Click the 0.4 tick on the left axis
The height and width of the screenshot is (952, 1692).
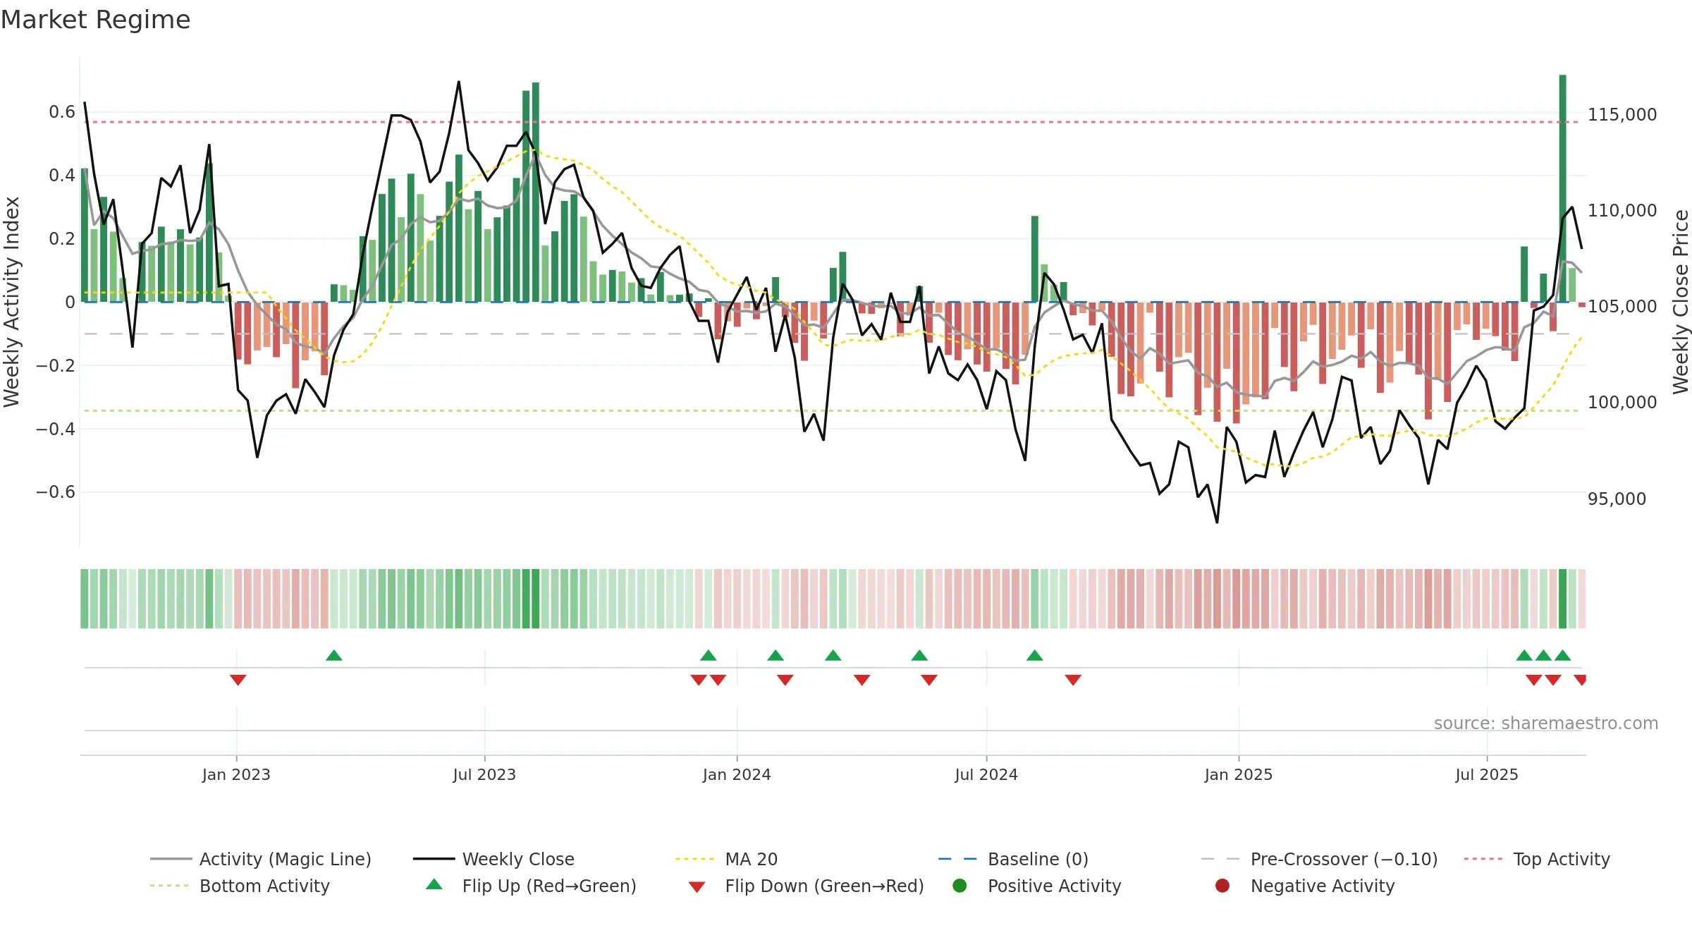click(62, 176)
